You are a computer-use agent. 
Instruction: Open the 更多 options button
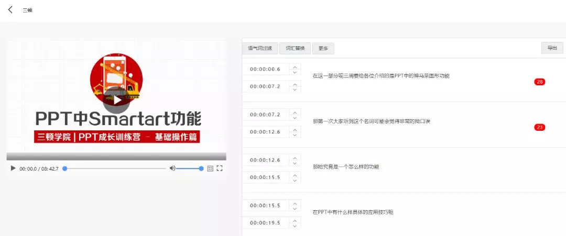(323, 48)
